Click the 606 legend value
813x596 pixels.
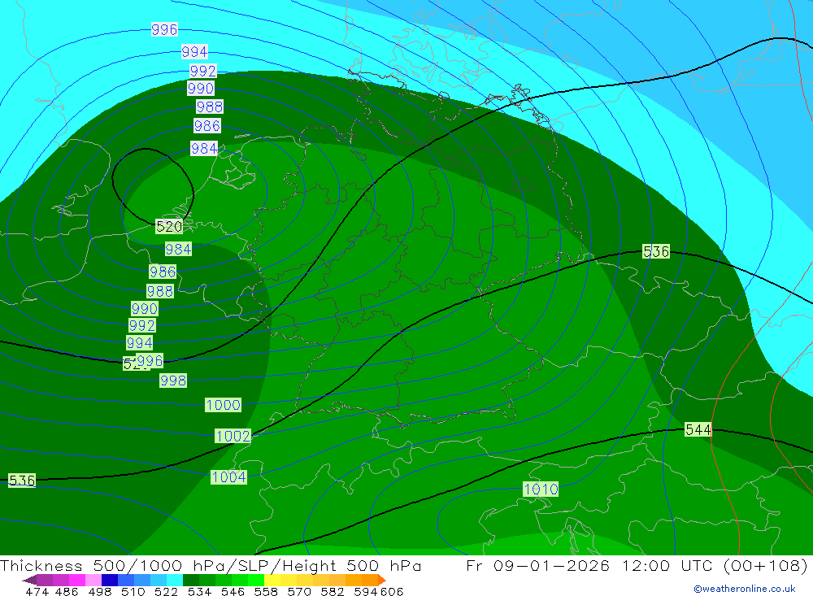pyautogui.click(x=392, y=592)
